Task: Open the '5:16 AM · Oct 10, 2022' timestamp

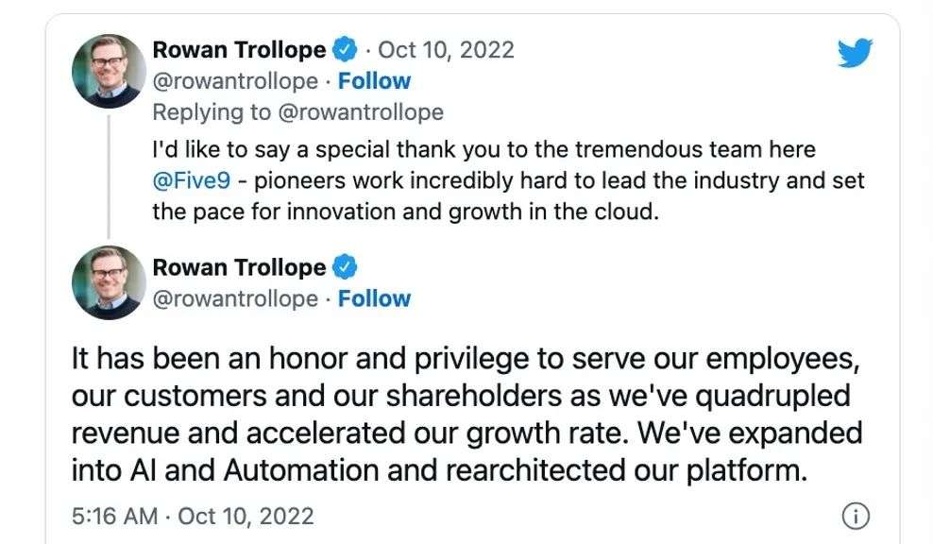Action: (193, 516)
